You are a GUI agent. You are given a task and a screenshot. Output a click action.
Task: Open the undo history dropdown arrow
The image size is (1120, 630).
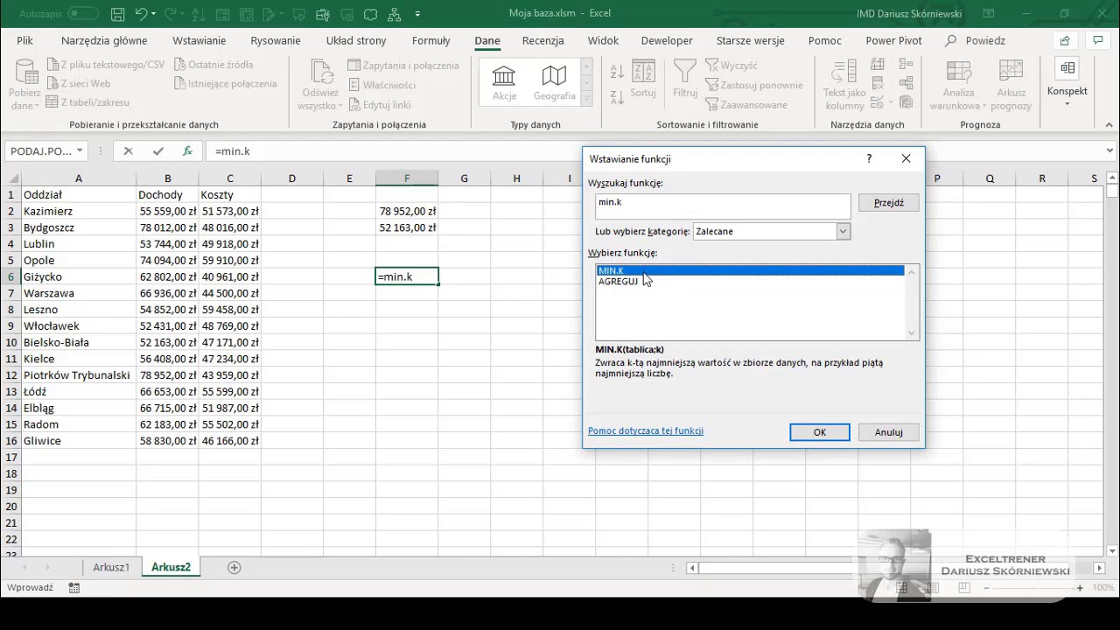coord(154,14)
